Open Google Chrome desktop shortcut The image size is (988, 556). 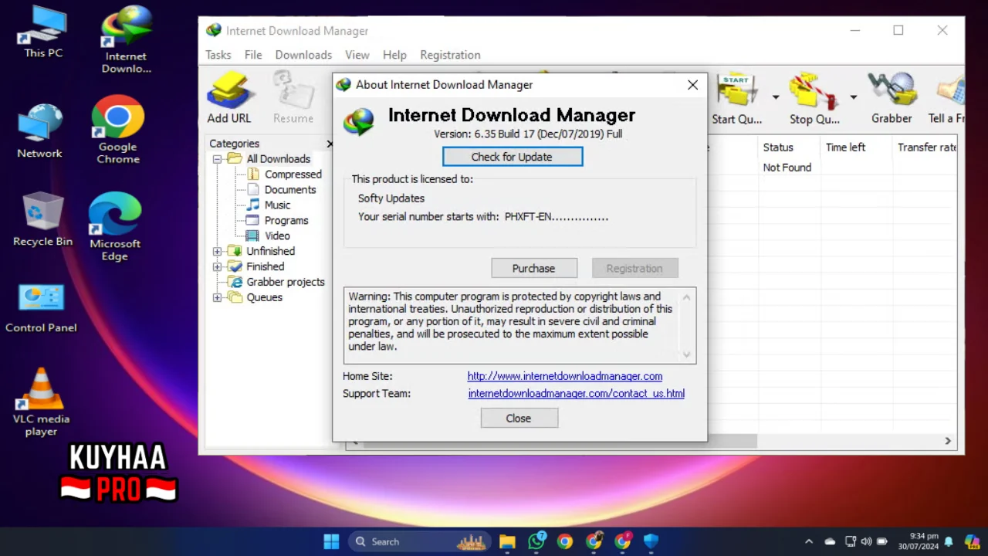(118, 130)
